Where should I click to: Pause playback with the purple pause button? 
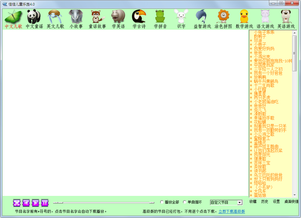click(x=45, y=203)
